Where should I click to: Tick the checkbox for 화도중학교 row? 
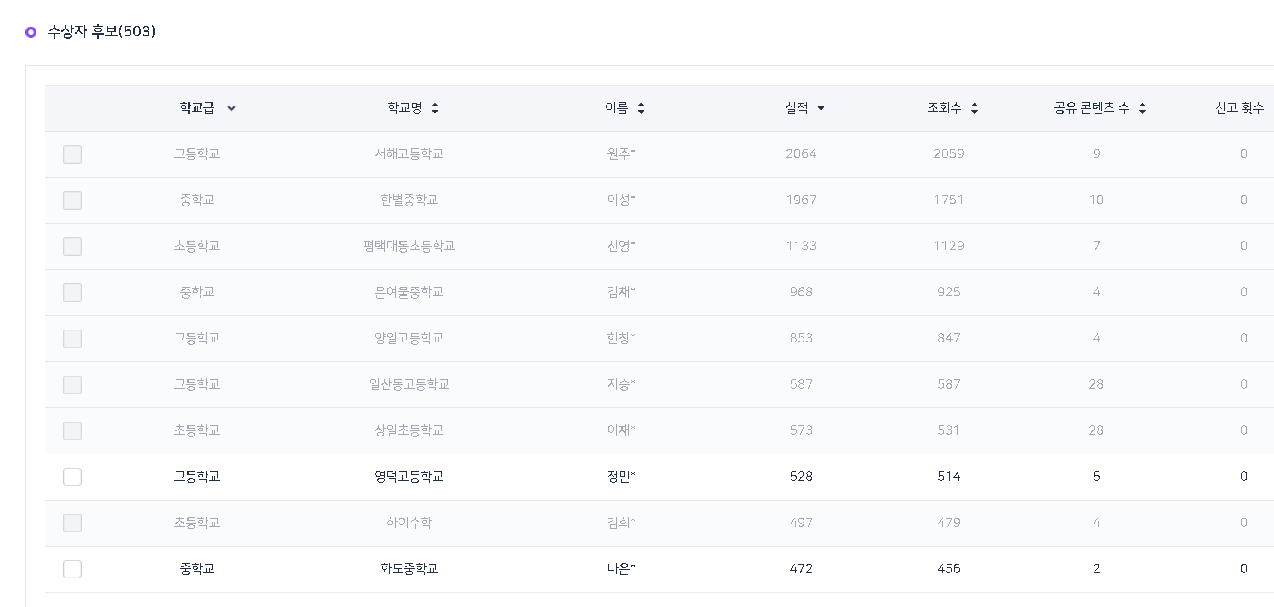pos(72,569)
